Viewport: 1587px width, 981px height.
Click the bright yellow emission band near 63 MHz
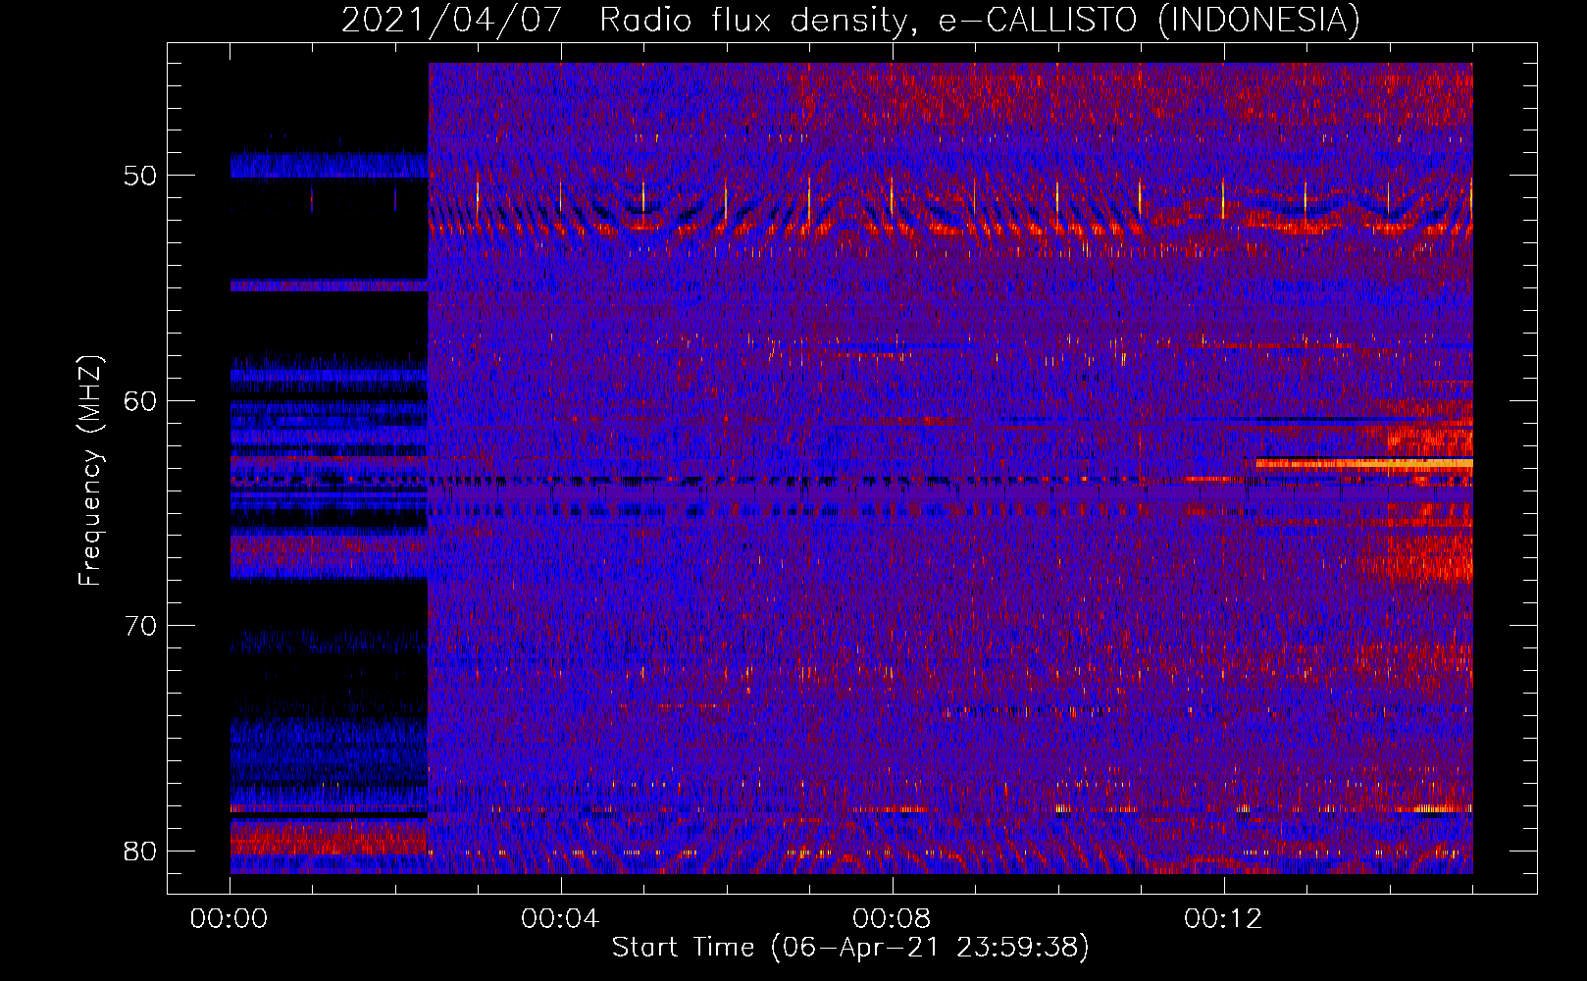pyautogui.click(x=1364, y=462)
